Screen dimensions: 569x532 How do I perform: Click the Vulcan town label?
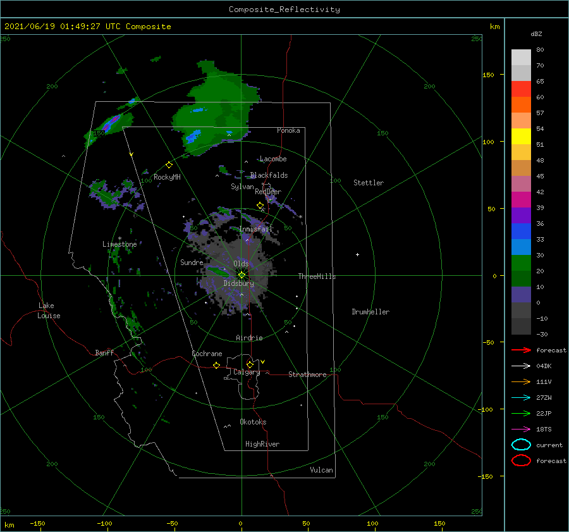tap(321, 470)
